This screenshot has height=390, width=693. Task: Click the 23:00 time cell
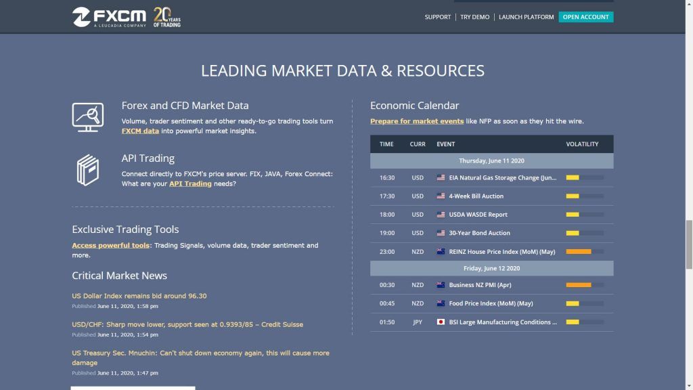pos(386,252)
